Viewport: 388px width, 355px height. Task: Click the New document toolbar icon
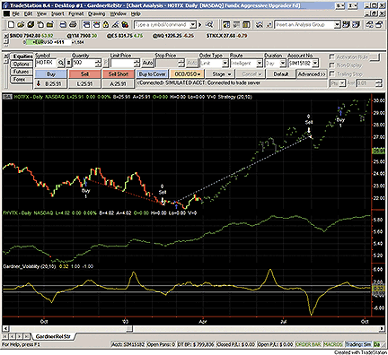[x=11, y=24]
